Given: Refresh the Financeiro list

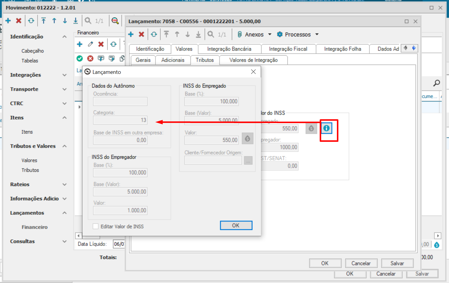Looking at the screenshot, I should tap(114, 44).
